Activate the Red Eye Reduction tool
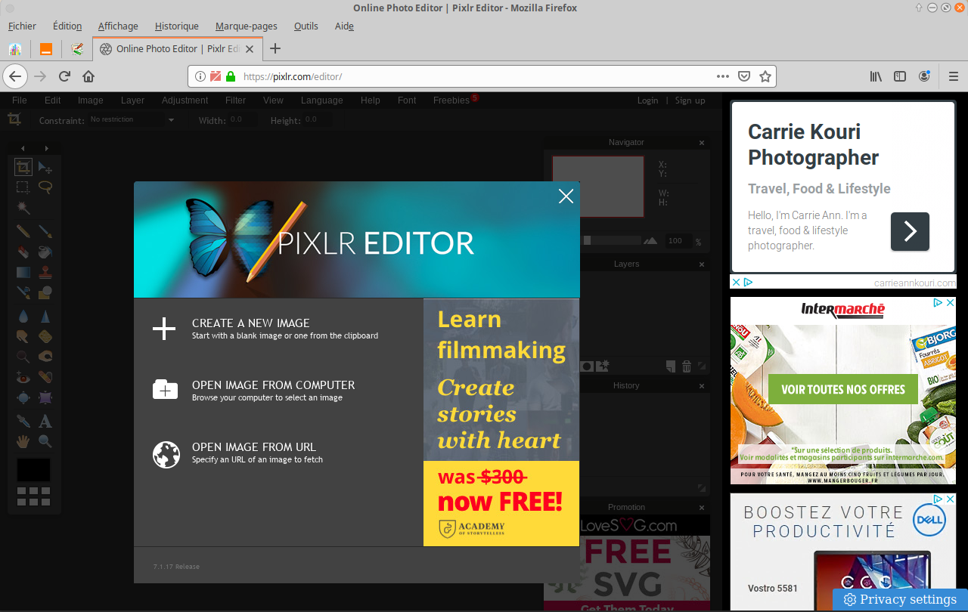 [x=23, y=376]
